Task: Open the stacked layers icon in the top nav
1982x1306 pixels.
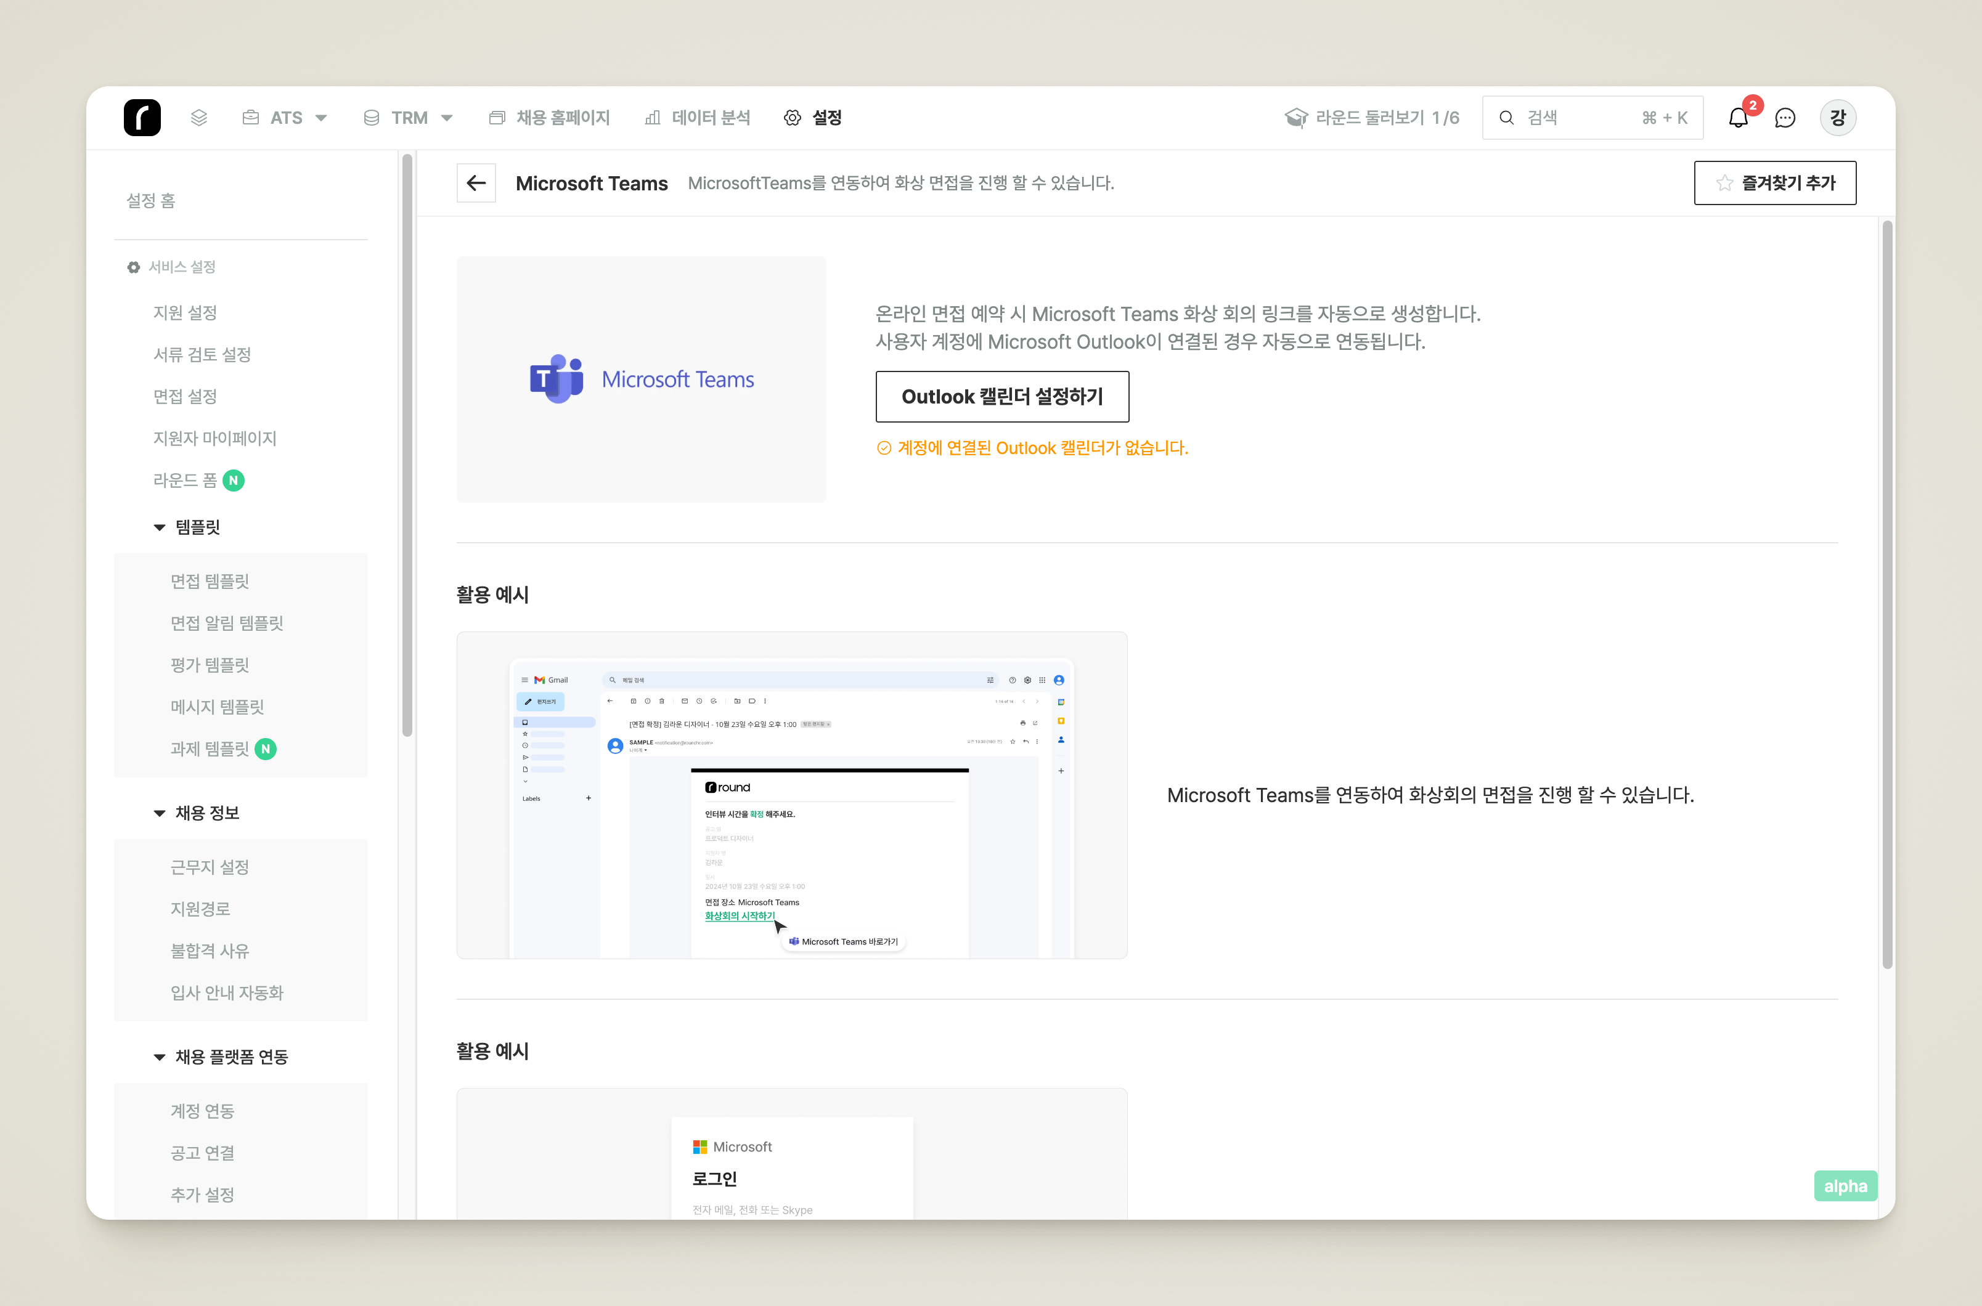Action: pyautogui.click(x=198, y=118)
